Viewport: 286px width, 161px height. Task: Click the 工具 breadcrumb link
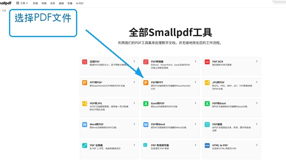pos(4,11)
